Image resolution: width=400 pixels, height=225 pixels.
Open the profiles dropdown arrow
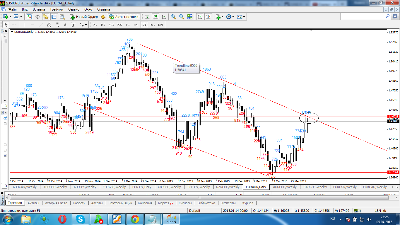[21, 17]
